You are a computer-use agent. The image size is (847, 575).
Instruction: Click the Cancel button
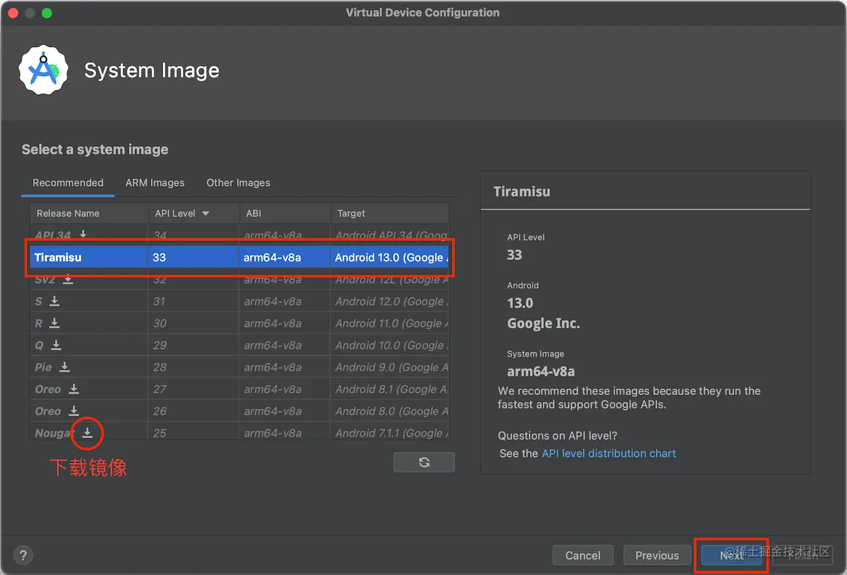click(583, 555)
